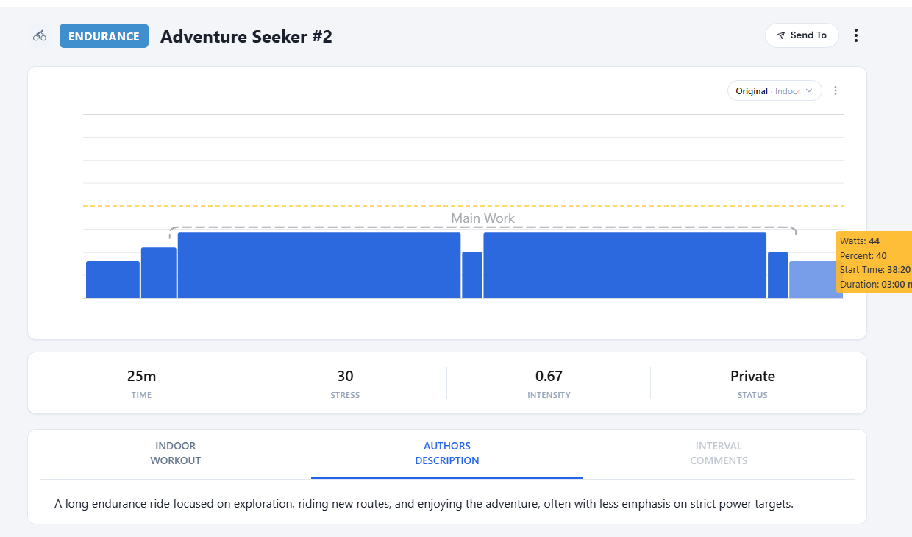Viewport: 912px width, 537px height.
Task: Select the Authors Description tab
Action: point(446,453)
